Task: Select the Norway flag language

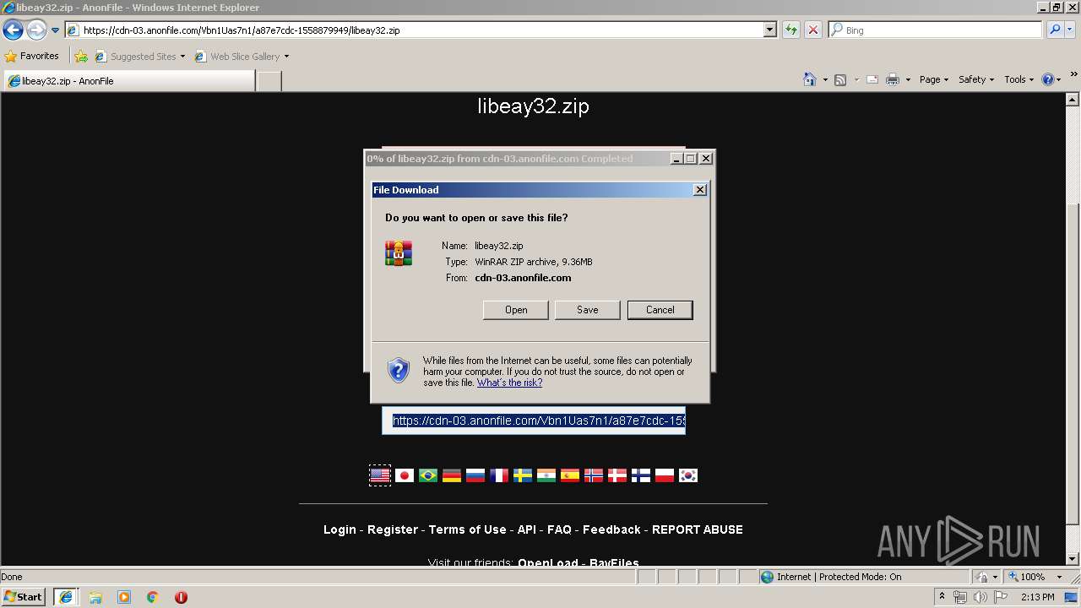Action: [594, 475]
